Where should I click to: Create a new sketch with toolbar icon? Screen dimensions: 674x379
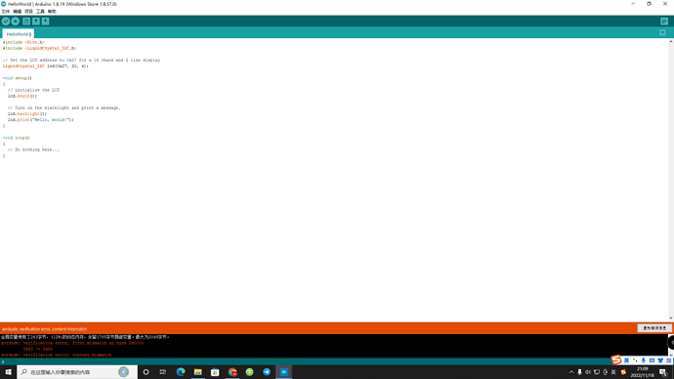click(26, 21)
